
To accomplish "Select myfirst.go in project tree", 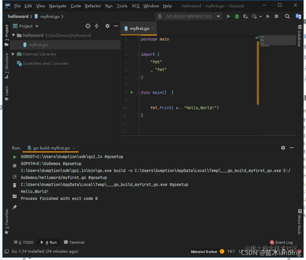I will coord(38,45).
